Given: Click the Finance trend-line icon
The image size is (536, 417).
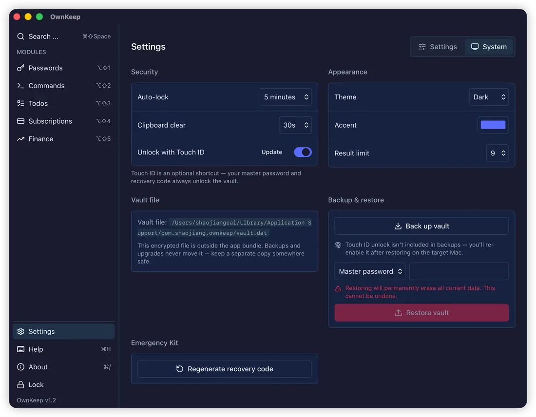Looking at the screenshot, I should click(x=20, y=139).
